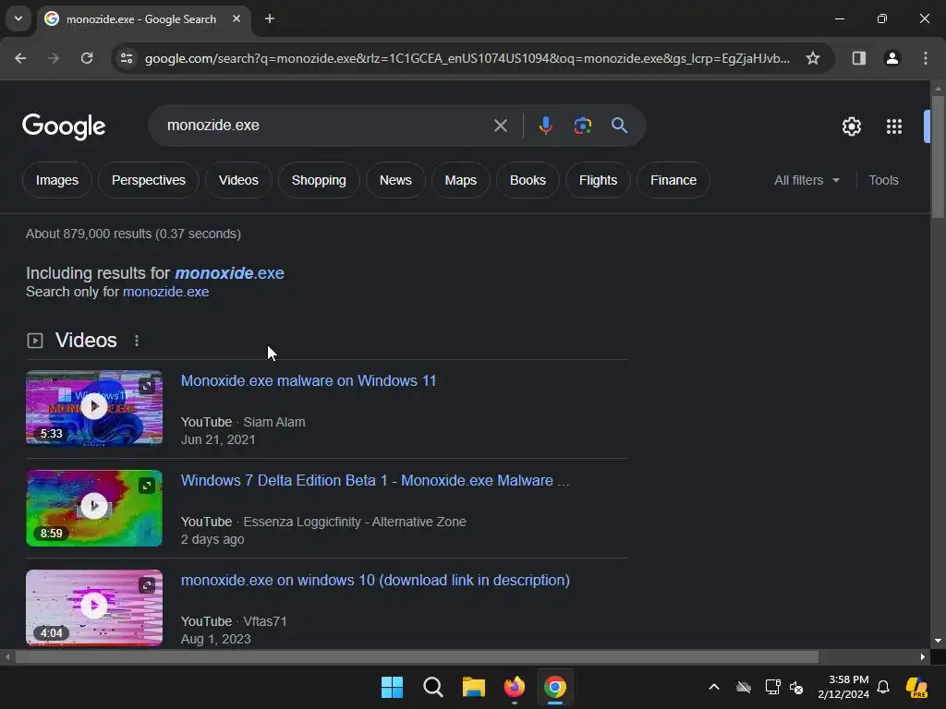Click the forward navigation arrow
Viewport: 946px width, 709px height.
(x=54, y=58)
